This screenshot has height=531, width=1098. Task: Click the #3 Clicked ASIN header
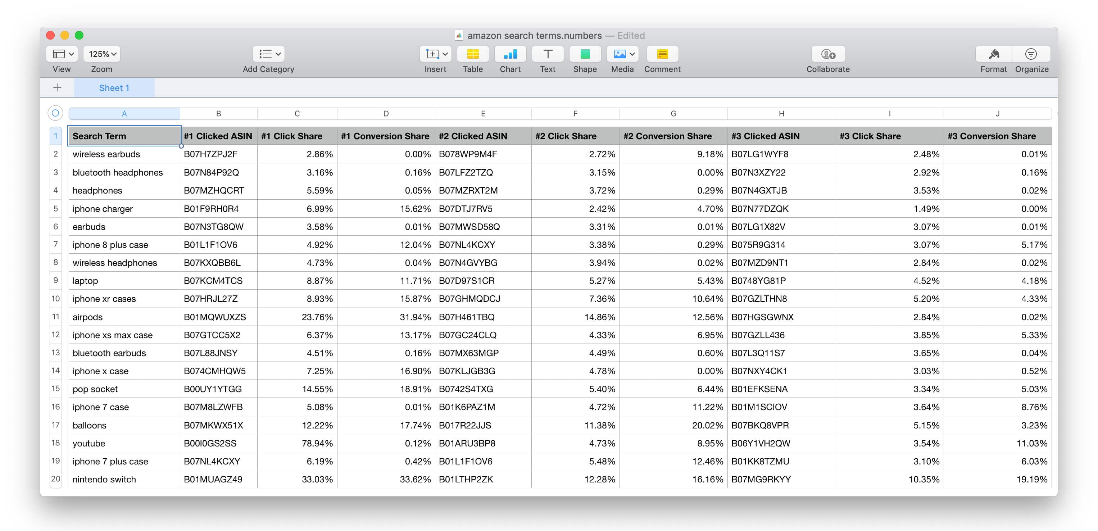[782, 136]
